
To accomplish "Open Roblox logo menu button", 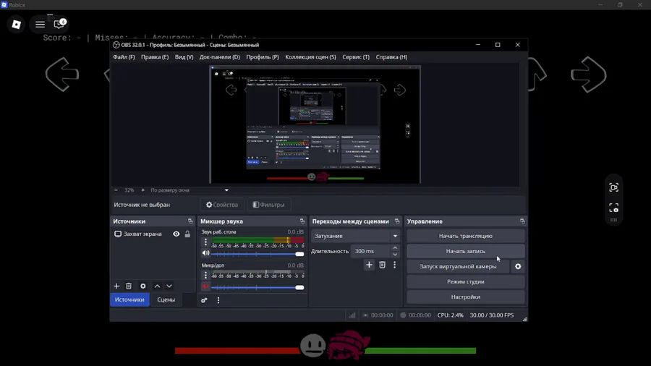I will [17, 25].
